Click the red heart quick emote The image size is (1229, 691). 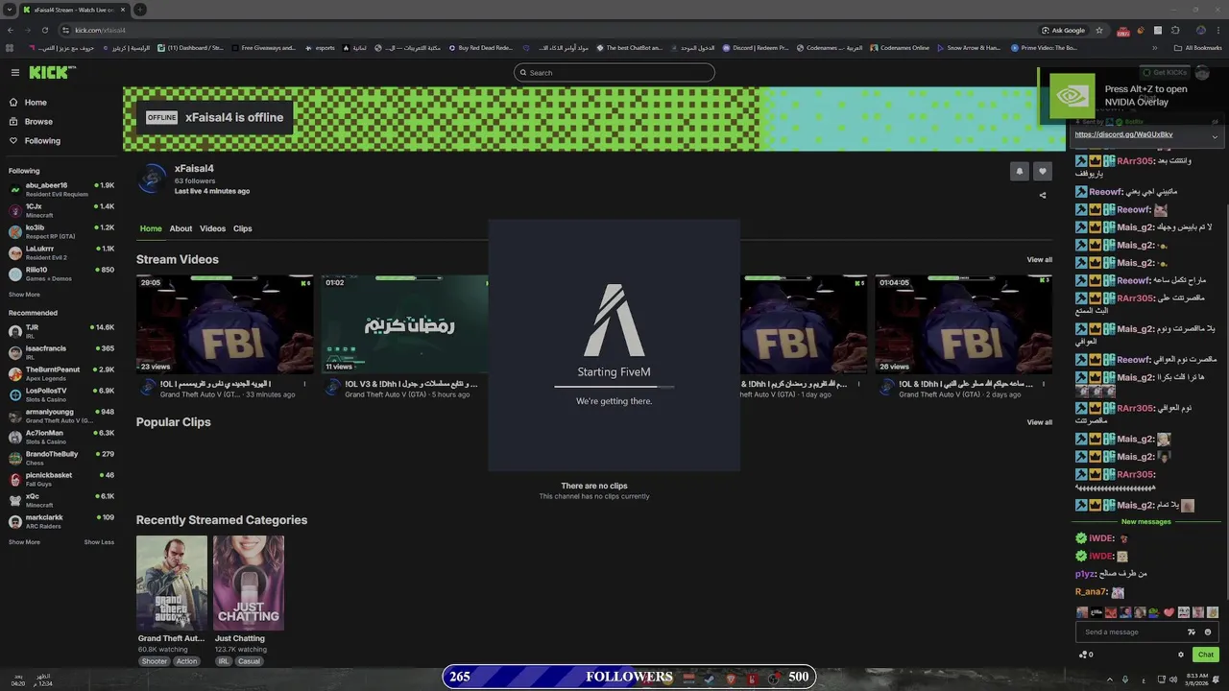[x=1169, y=612]
